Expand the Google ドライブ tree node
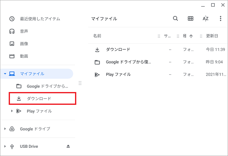The width and height of the screenshot is (228, 156). (x=5, y=129)
